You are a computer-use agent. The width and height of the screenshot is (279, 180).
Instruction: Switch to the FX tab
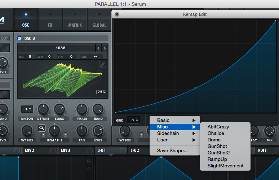pyautogui.click(x=50, y=20)
